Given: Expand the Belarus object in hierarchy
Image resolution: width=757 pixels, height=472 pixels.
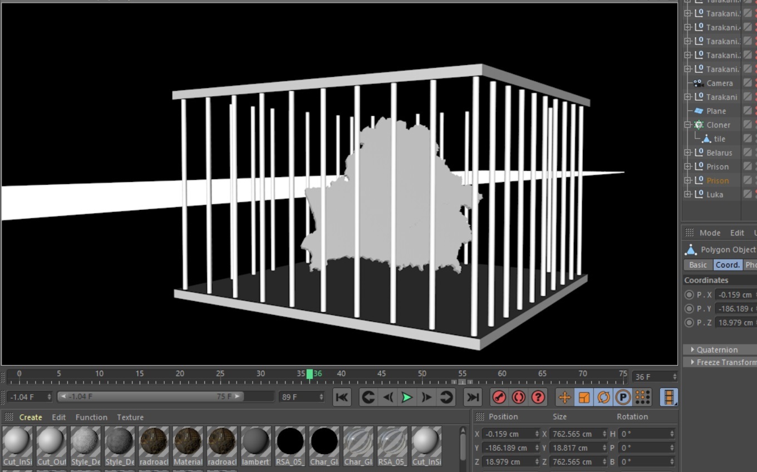Looking at the screenshot, I should pyautogui.click(x=687, y=153).
